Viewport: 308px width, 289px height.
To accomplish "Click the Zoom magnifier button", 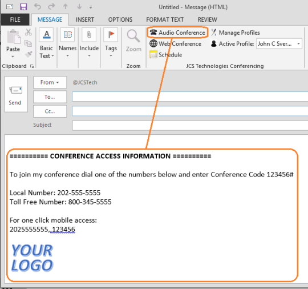I will 133,41.
